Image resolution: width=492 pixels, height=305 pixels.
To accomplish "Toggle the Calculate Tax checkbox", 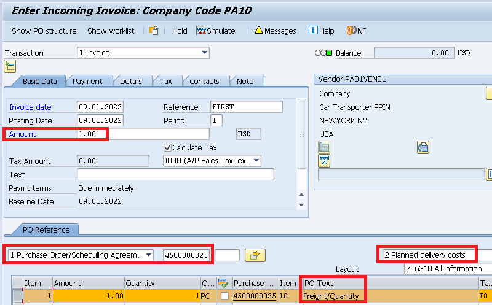I will (x=167, y=147).
